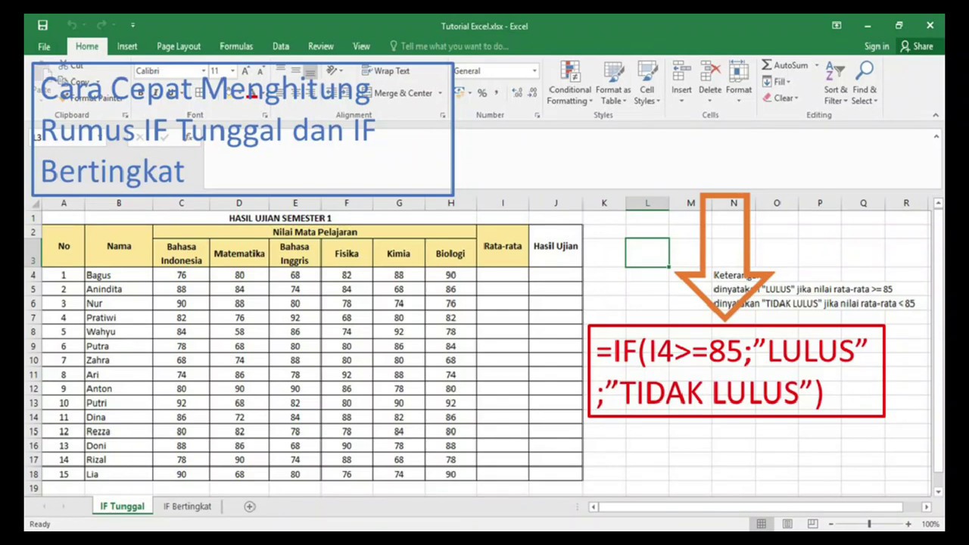Open Ribbon Display Options

[x=837, y=26]
